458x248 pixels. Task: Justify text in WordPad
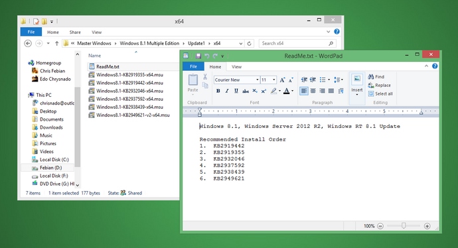[331, 91]
